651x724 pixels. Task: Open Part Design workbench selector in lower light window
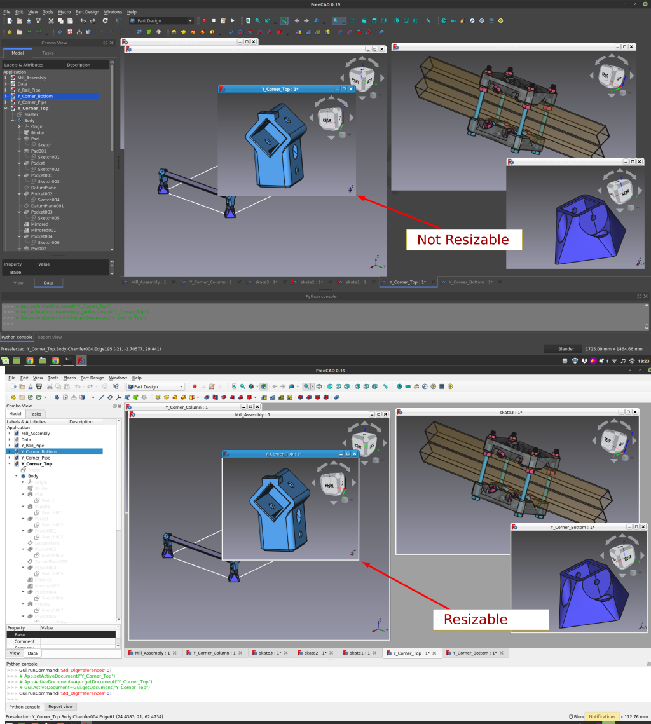coord(155,386)
